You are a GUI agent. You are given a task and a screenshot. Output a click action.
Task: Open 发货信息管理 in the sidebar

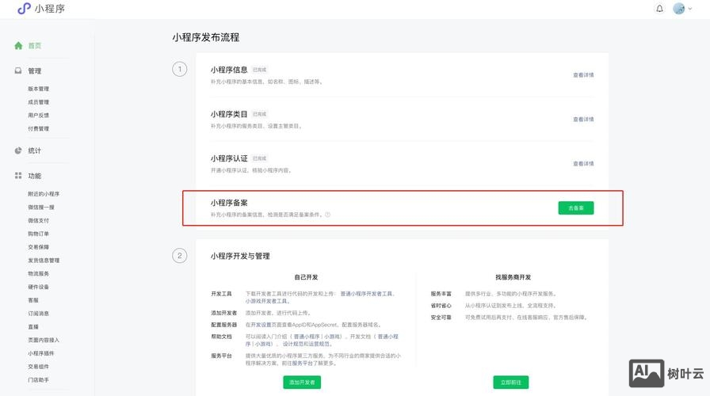44,261
